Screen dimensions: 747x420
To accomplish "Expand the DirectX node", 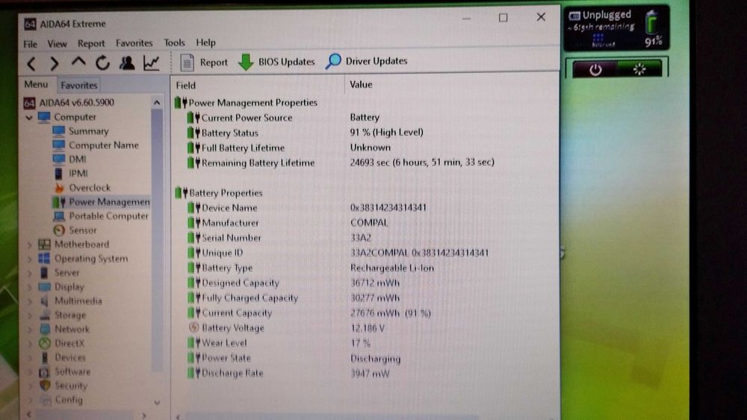I will 30,343.
